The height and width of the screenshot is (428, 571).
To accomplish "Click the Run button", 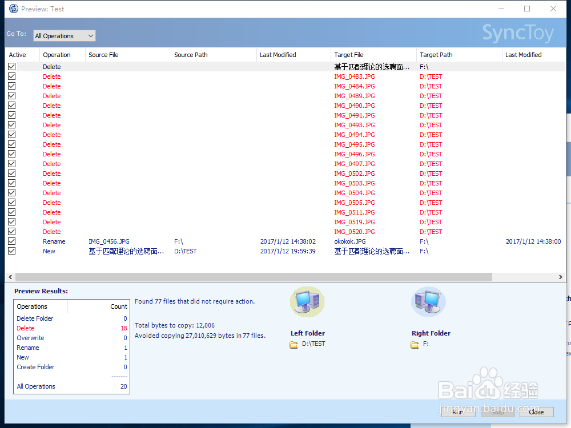I will click(x=458, y=412).
